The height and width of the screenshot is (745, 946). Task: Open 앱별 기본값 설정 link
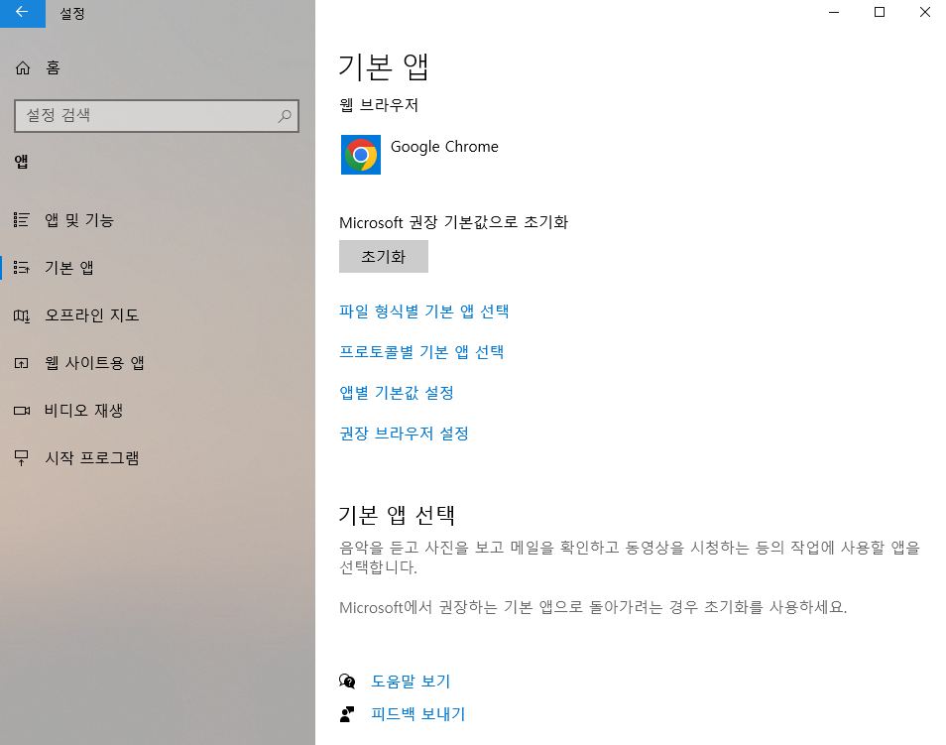pyautogui.click(x=397, y=393)
